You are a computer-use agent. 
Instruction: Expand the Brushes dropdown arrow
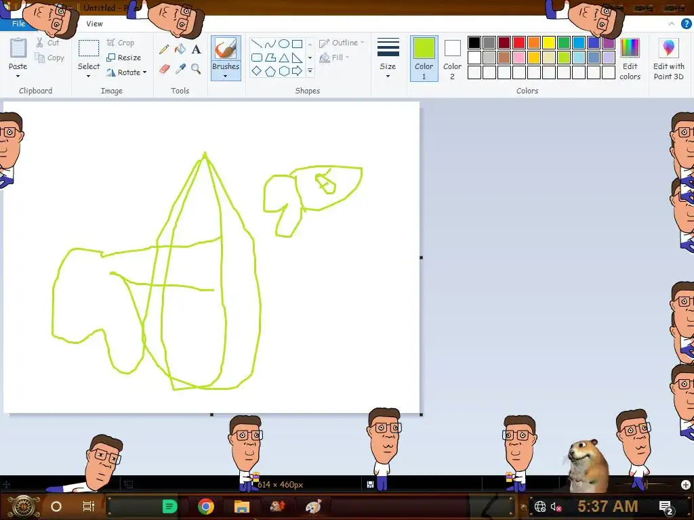click(226, 77)
